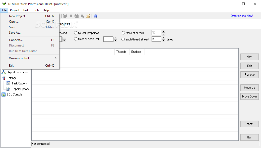Click the each thread field showing 5

[156, 39]
